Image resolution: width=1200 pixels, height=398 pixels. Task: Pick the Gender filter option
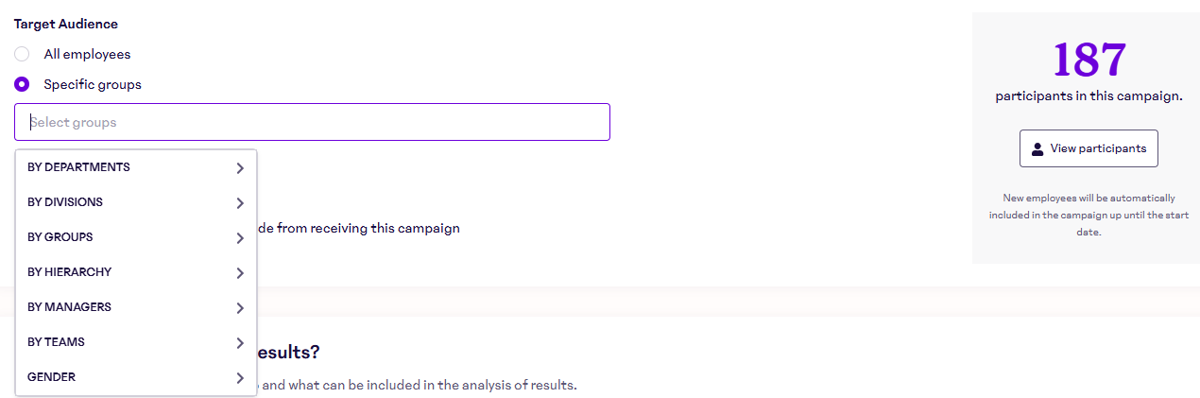point(52,377)
